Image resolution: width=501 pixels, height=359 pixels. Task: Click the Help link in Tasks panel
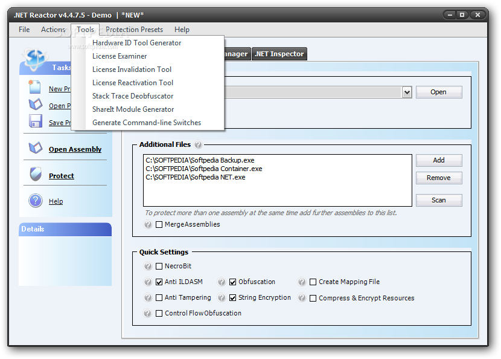56,201
